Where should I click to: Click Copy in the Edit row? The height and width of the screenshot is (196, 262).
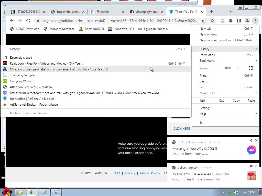[236, 101]
